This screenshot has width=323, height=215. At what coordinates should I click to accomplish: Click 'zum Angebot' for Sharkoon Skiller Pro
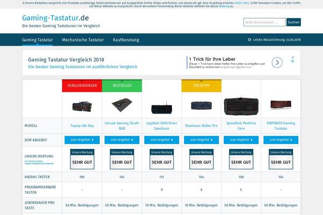[201, 140]
